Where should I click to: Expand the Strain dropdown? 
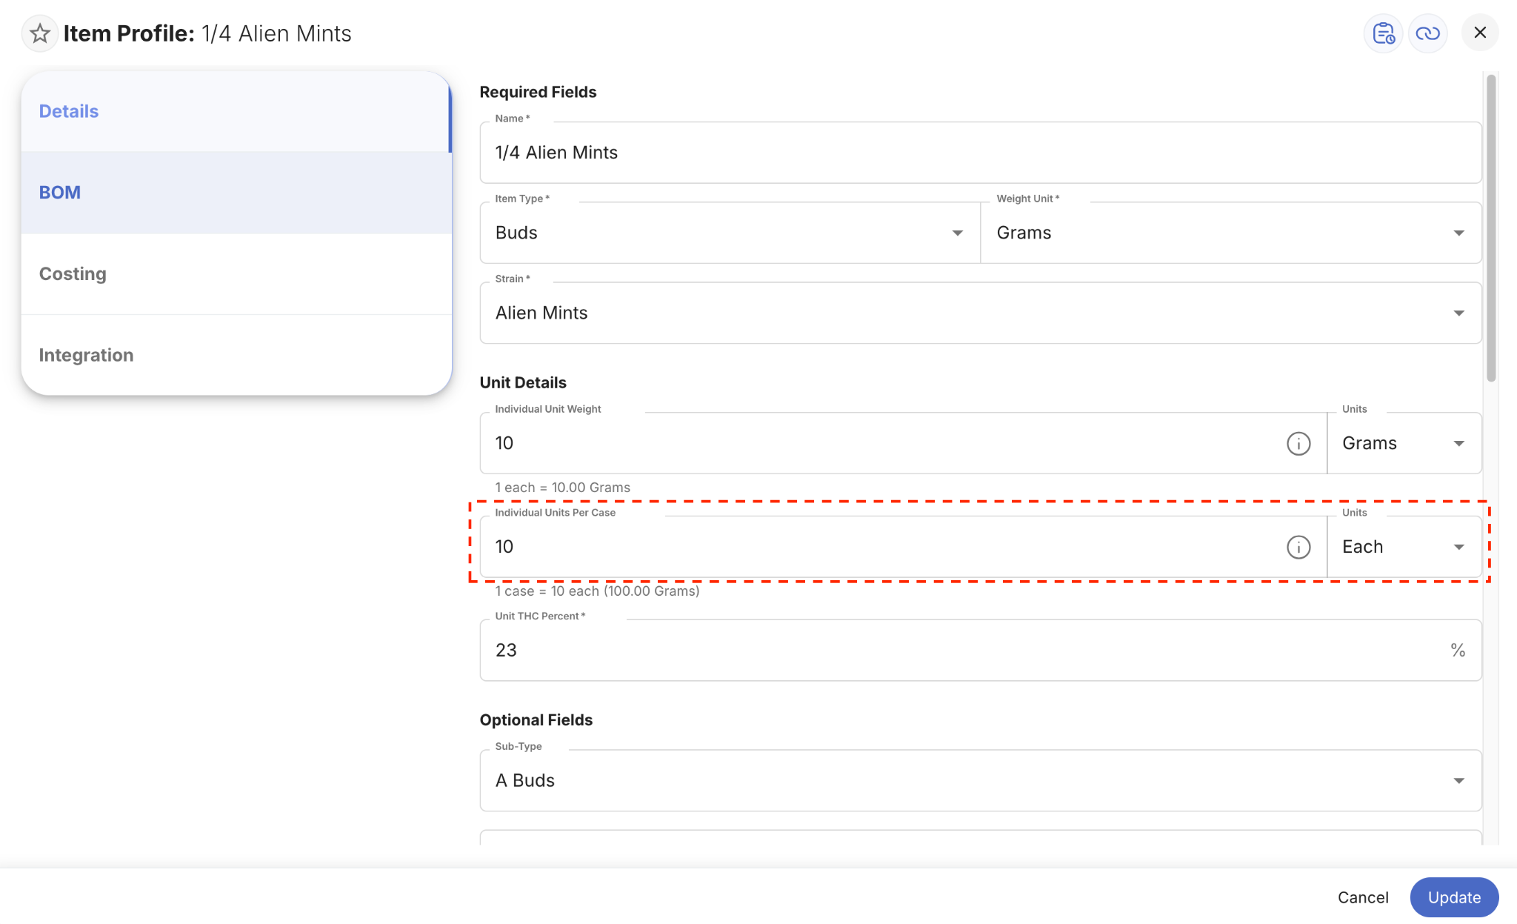click(981, 313)
